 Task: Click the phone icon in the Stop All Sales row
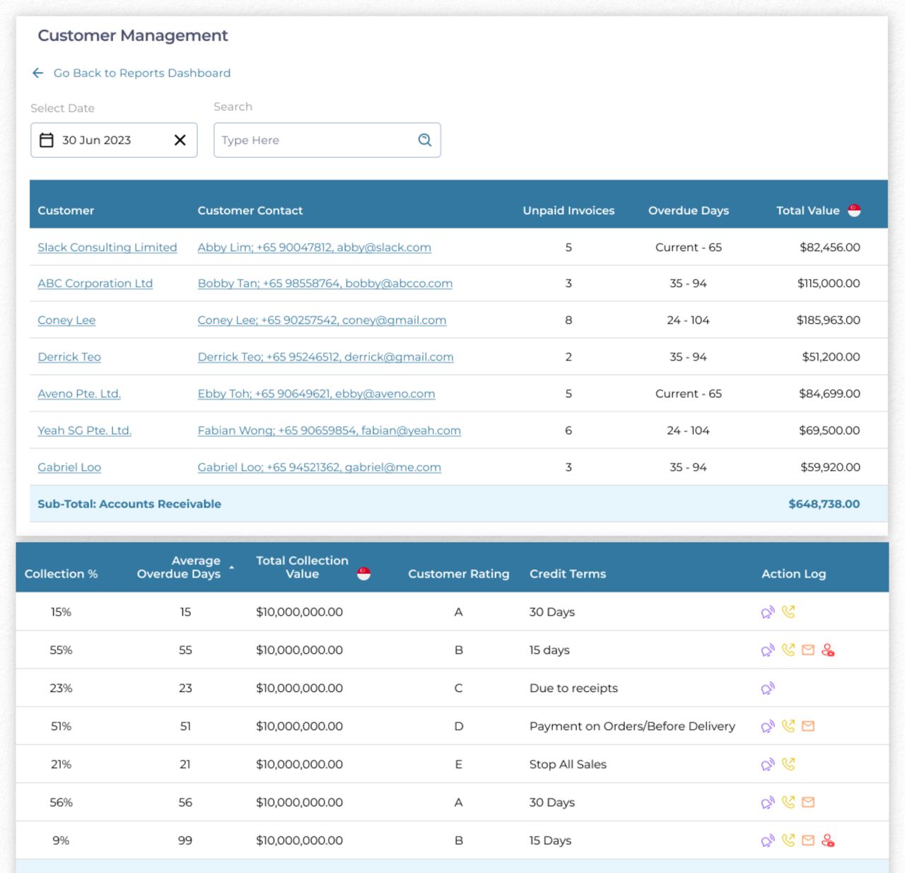click(788, 764)
